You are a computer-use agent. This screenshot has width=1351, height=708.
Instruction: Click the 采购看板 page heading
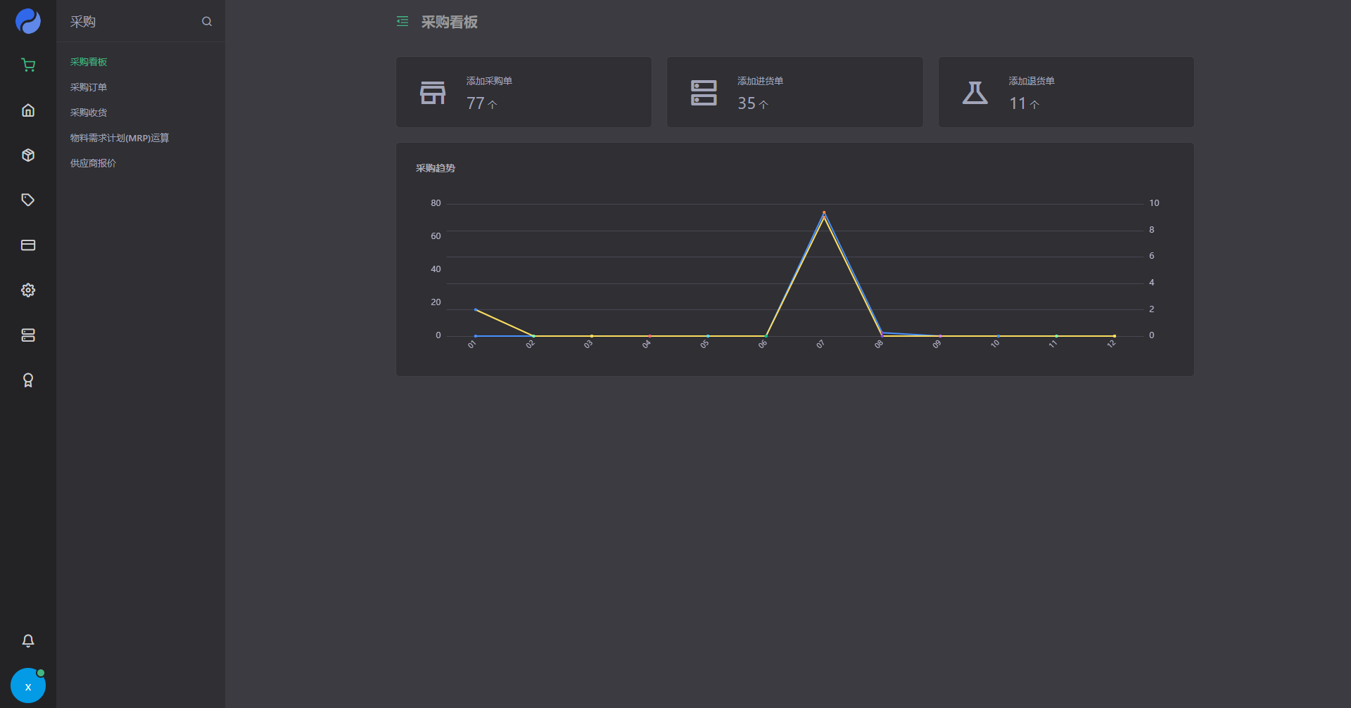pos(450,22)
